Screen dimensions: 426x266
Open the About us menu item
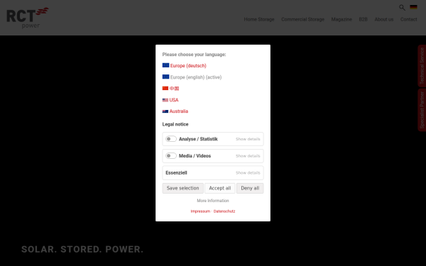click(384, 19)
